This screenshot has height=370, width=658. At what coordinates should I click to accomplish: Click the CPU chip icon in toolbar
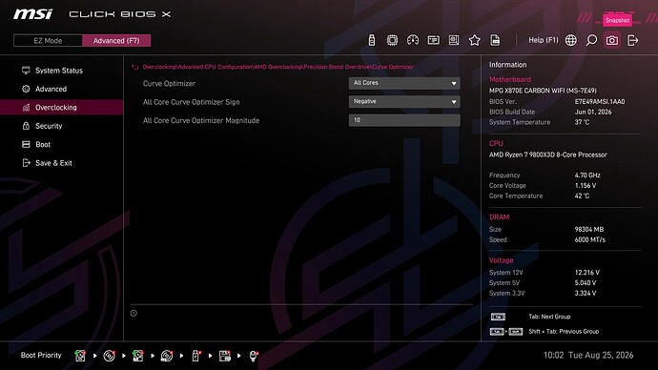(392, 40)
